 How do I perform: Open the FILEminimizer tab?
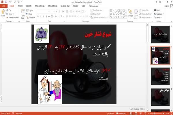94,6
